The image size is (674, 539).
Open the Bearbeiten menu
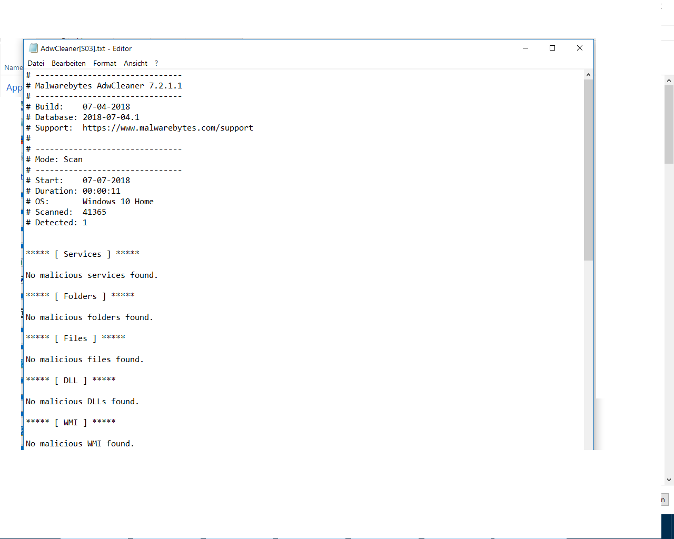coord(68,63)
